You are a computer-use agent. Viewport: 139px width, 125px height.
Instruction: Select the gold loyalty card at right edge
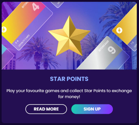[x=125, y=27]
